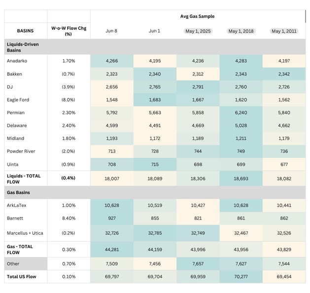This screenshot has height=293, width=310.
Task: Select the Anadarko basin row label
Action: (x=17, y=61)
